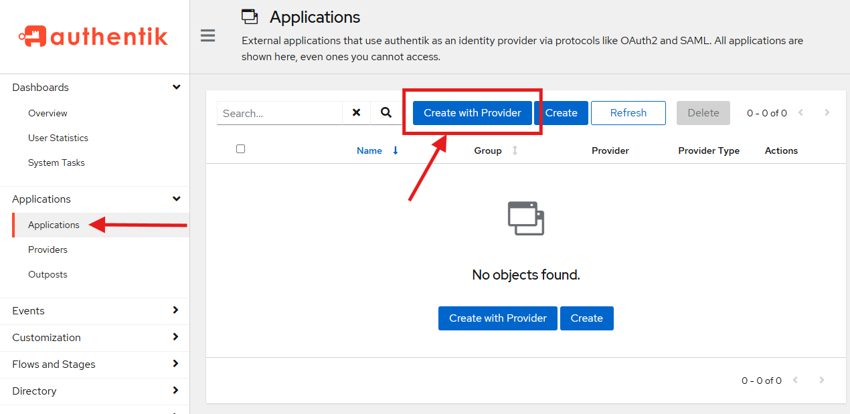Open the System Tasks sidebar entry
Image resolution: width=850 pixels, height=414 pixels.
coord(56,163)
